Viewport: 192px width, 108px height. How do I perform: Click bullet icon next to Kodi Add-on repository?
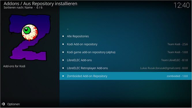tap(63, 44)
